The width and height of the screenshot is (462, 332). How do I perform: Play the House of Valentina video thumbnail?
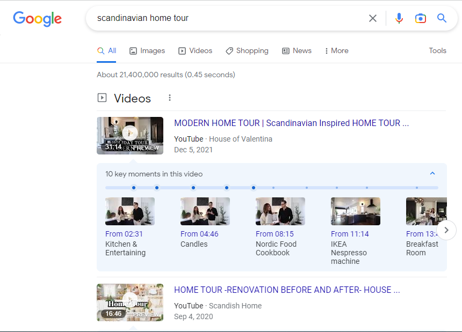[130, 136]
